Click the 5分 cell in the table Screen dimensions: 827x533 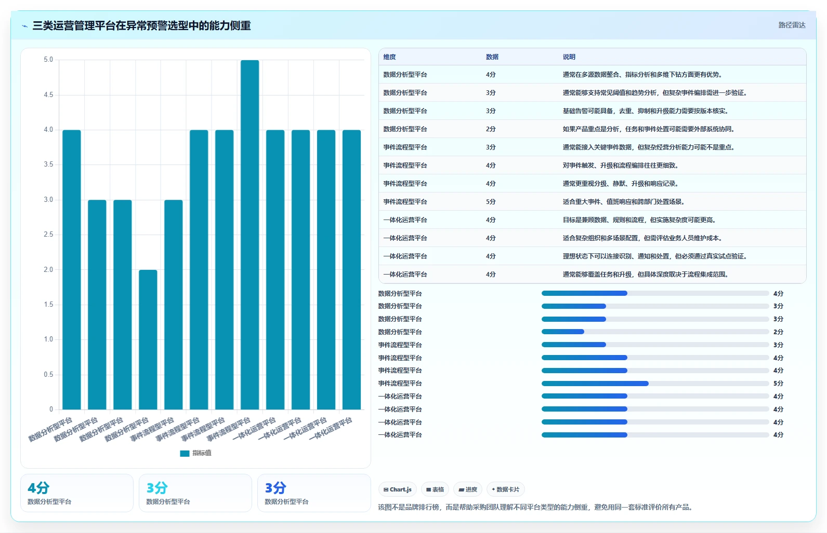[491, 202]
